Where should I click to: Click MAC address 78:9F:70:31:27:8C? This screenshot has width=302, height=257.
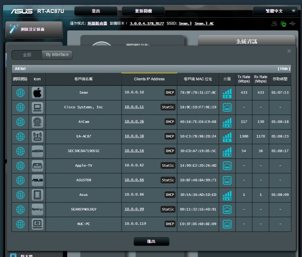[198, 92]
